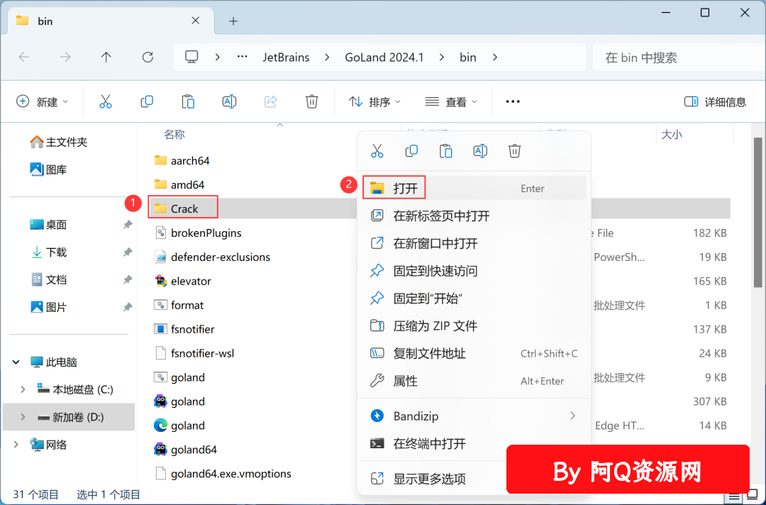Select the fsnotifier-wsl file

(x=194, y=353)
